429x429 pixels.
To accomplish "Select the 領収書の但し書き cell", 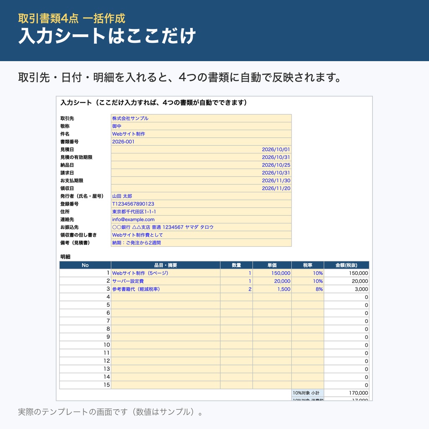I will (x=201, y=235).
